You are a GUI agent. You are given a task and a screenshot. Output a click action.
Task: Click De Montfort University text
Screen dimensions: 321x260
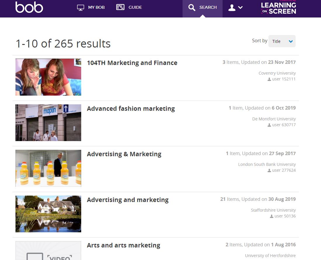[274, 119]
